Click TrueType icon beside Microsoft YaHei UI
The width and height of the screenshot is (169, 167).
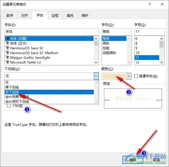point(7,62)
